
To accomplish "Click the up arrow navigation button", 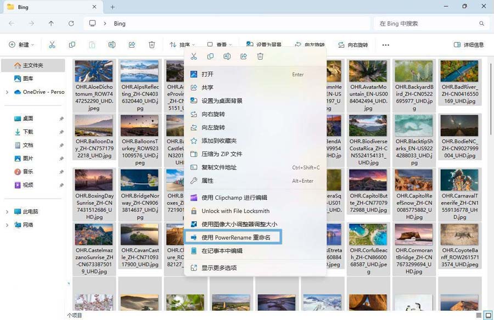I will pos(51,24).
